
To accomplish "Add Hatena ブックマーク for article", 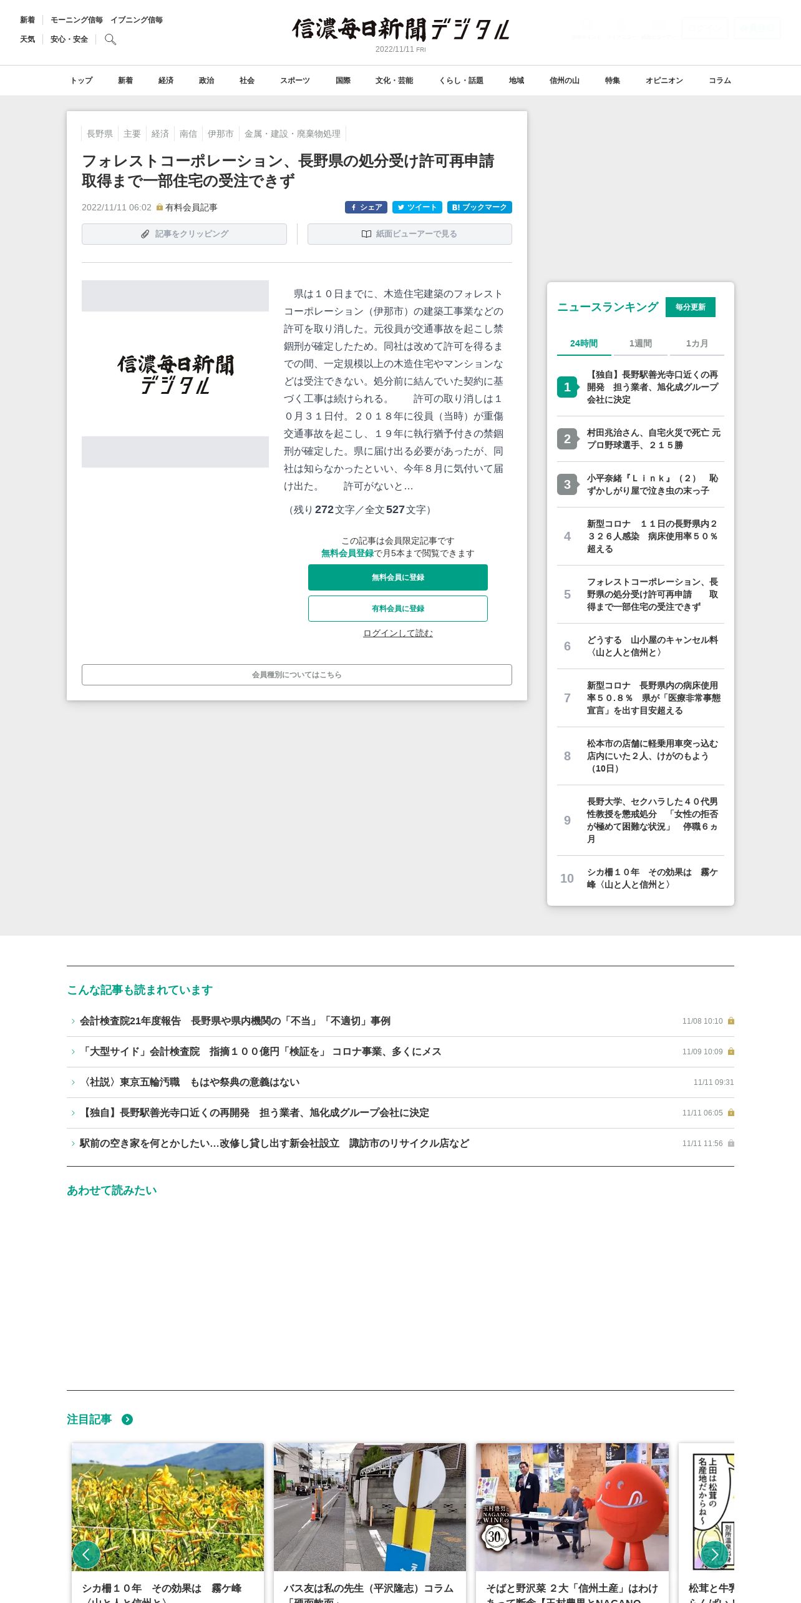I will pos(480,207).
